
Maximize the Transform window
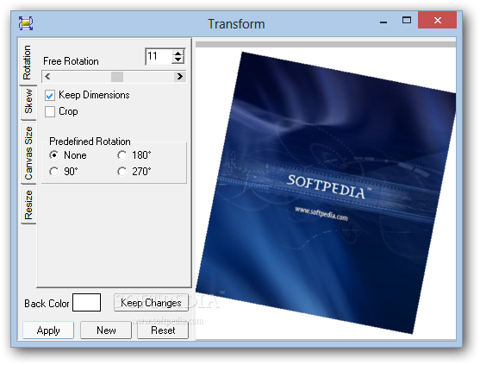click(407, 20)
